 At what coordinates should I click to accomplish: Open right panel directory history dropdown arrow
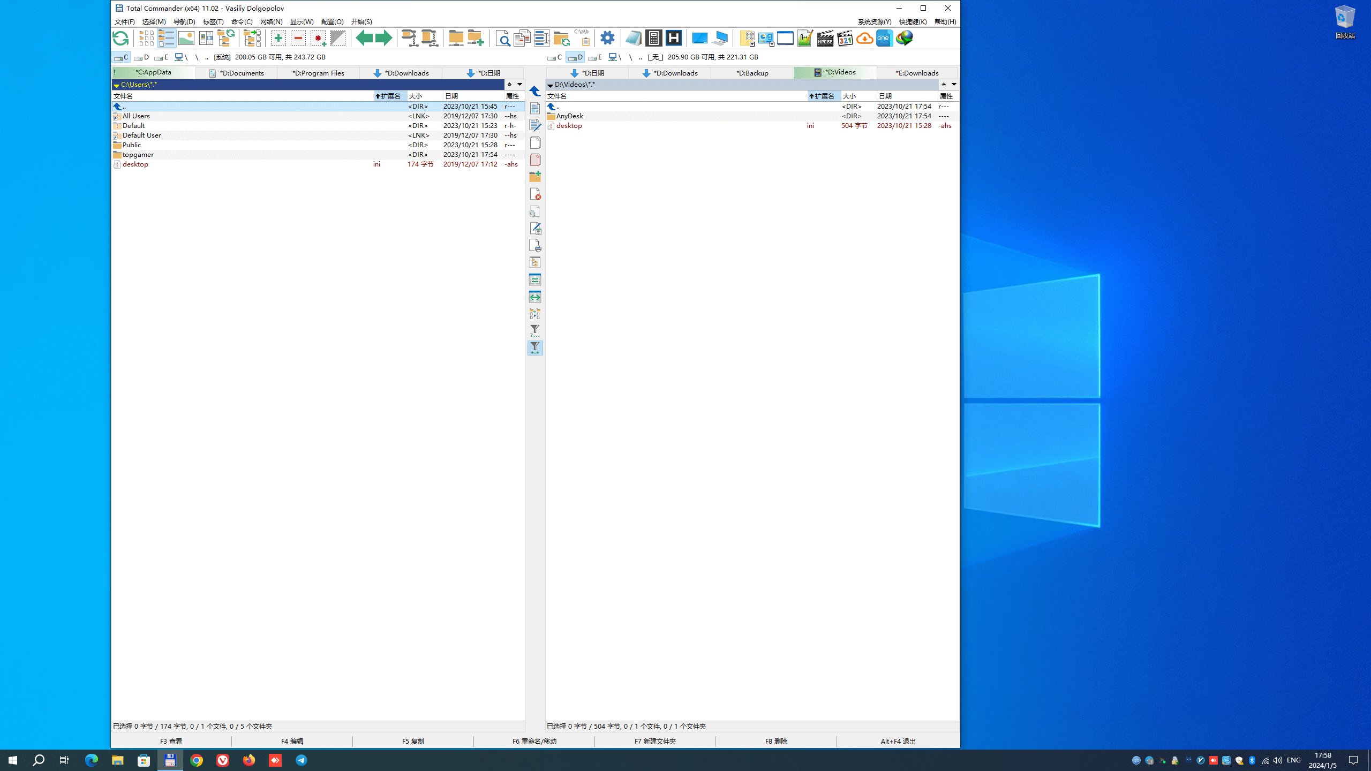tap(954, 85)
